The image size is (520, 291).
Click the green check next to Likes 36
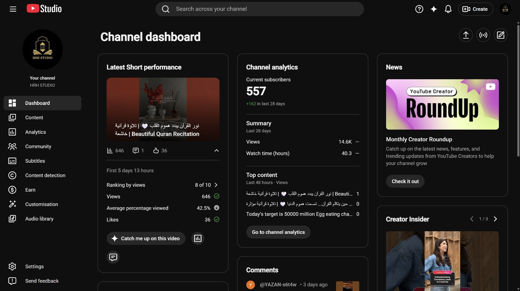[x=217, y=220]
